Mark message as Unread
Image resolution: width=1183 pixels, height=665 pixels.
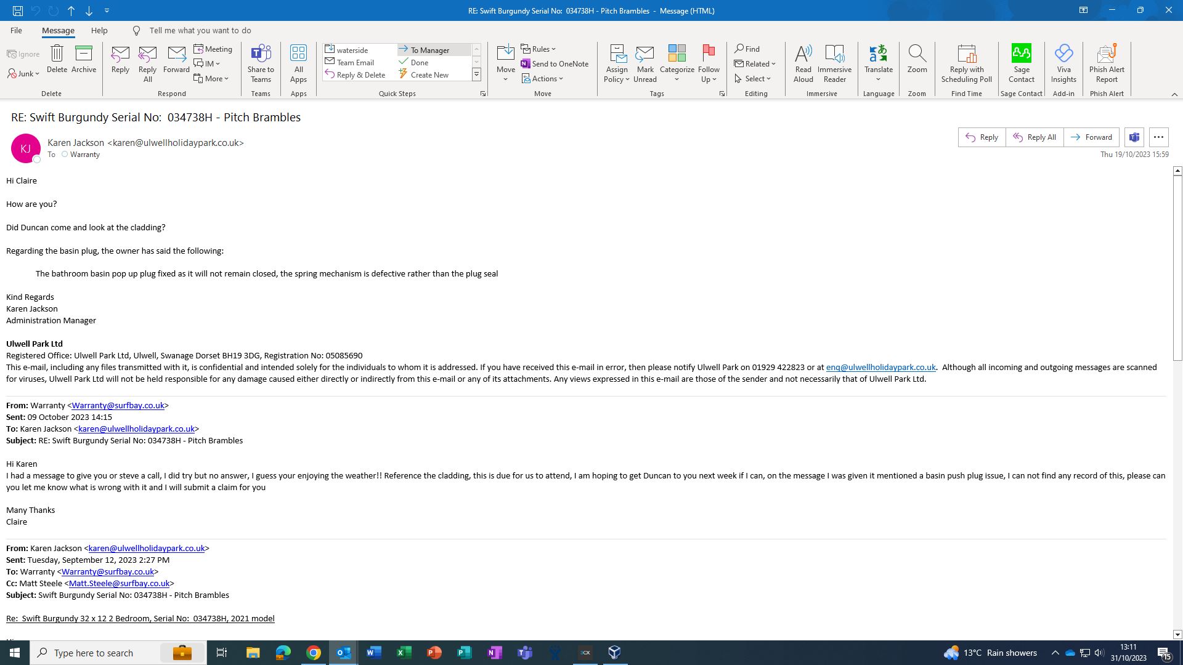click(x=644, y=63)
